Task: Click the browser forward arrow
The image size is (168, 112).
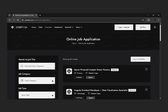Action: click(14, 20)
